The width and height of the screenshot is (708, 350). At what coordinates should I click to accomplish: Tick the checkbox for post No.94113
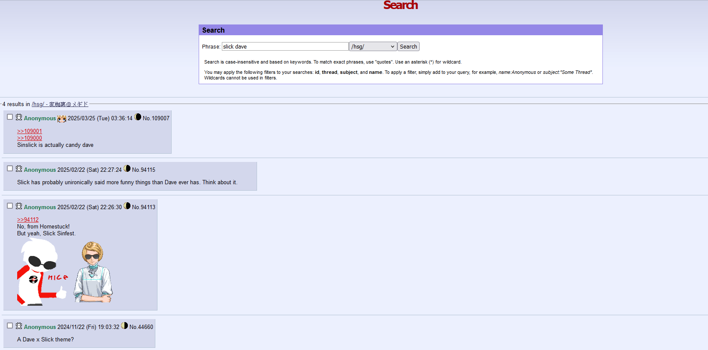coord(10,206)
